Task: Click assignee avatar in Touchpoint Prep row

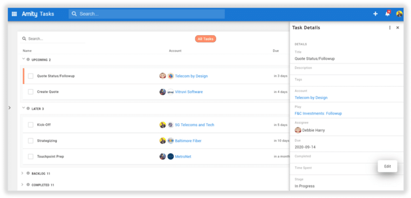Action: click(163, 157)
